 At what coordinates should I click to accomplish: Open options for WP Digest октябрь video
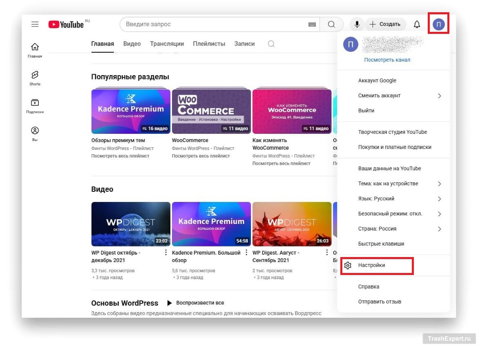click(x=165, y=253)
